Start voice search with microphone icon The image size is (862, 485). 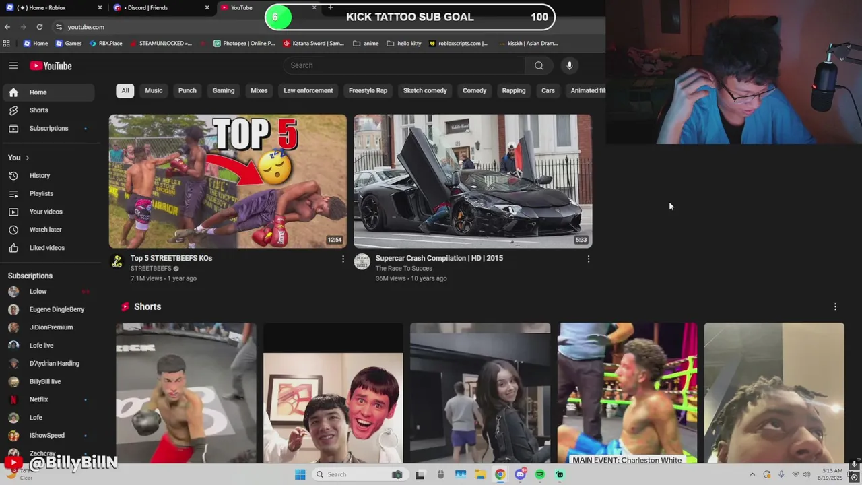pos(569,65)
